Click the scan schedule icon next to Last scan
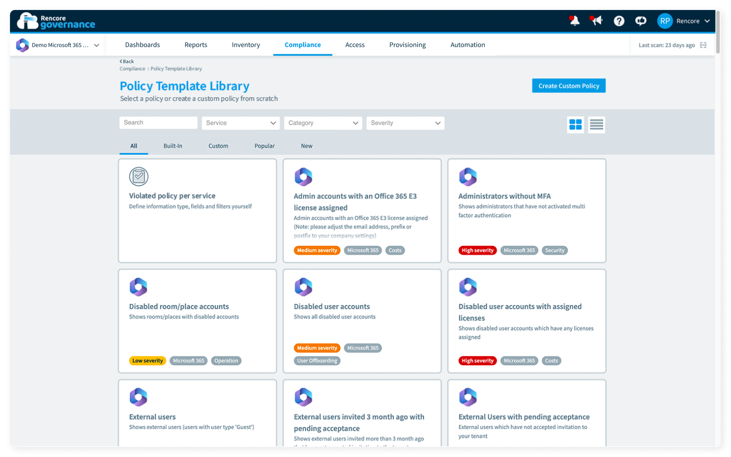 click(703, 45)
